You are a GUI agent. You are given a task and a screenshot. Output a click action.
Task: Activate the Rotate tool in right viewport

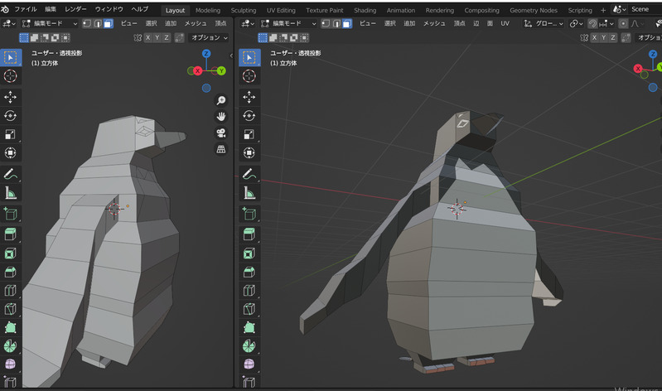249,116
